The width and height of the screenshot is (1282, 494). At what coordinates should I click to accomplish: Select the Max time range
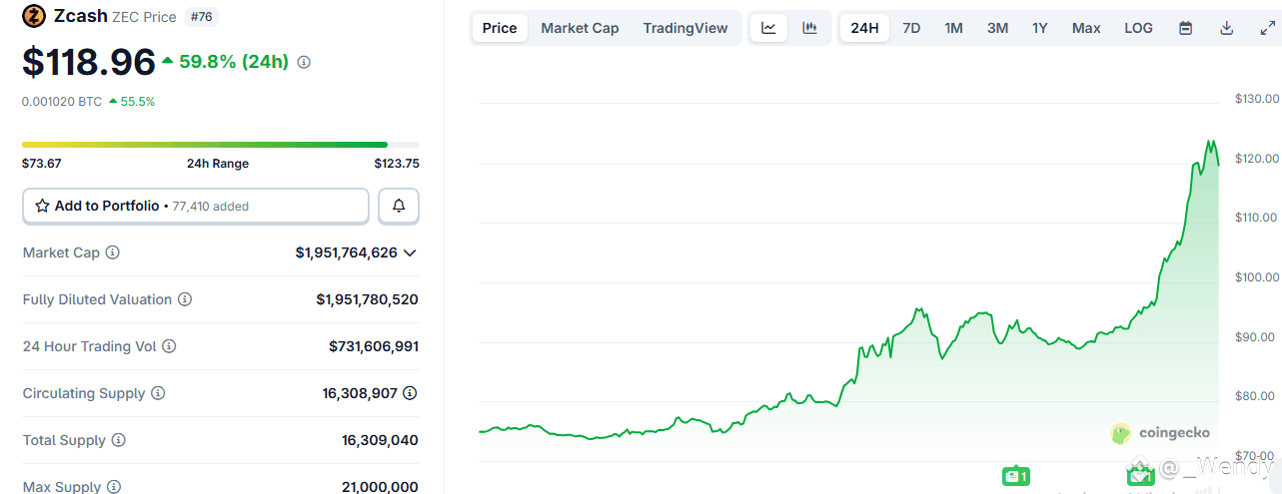click(x=1086, y=28)
